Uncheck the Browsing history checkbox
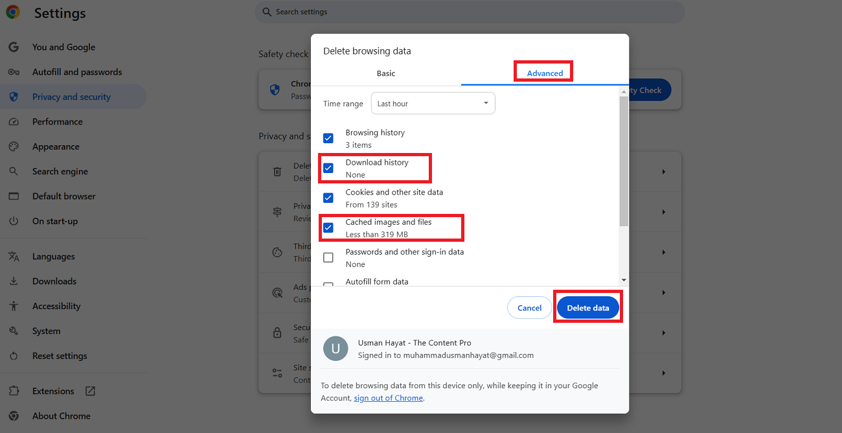 (x=328, y=138)
